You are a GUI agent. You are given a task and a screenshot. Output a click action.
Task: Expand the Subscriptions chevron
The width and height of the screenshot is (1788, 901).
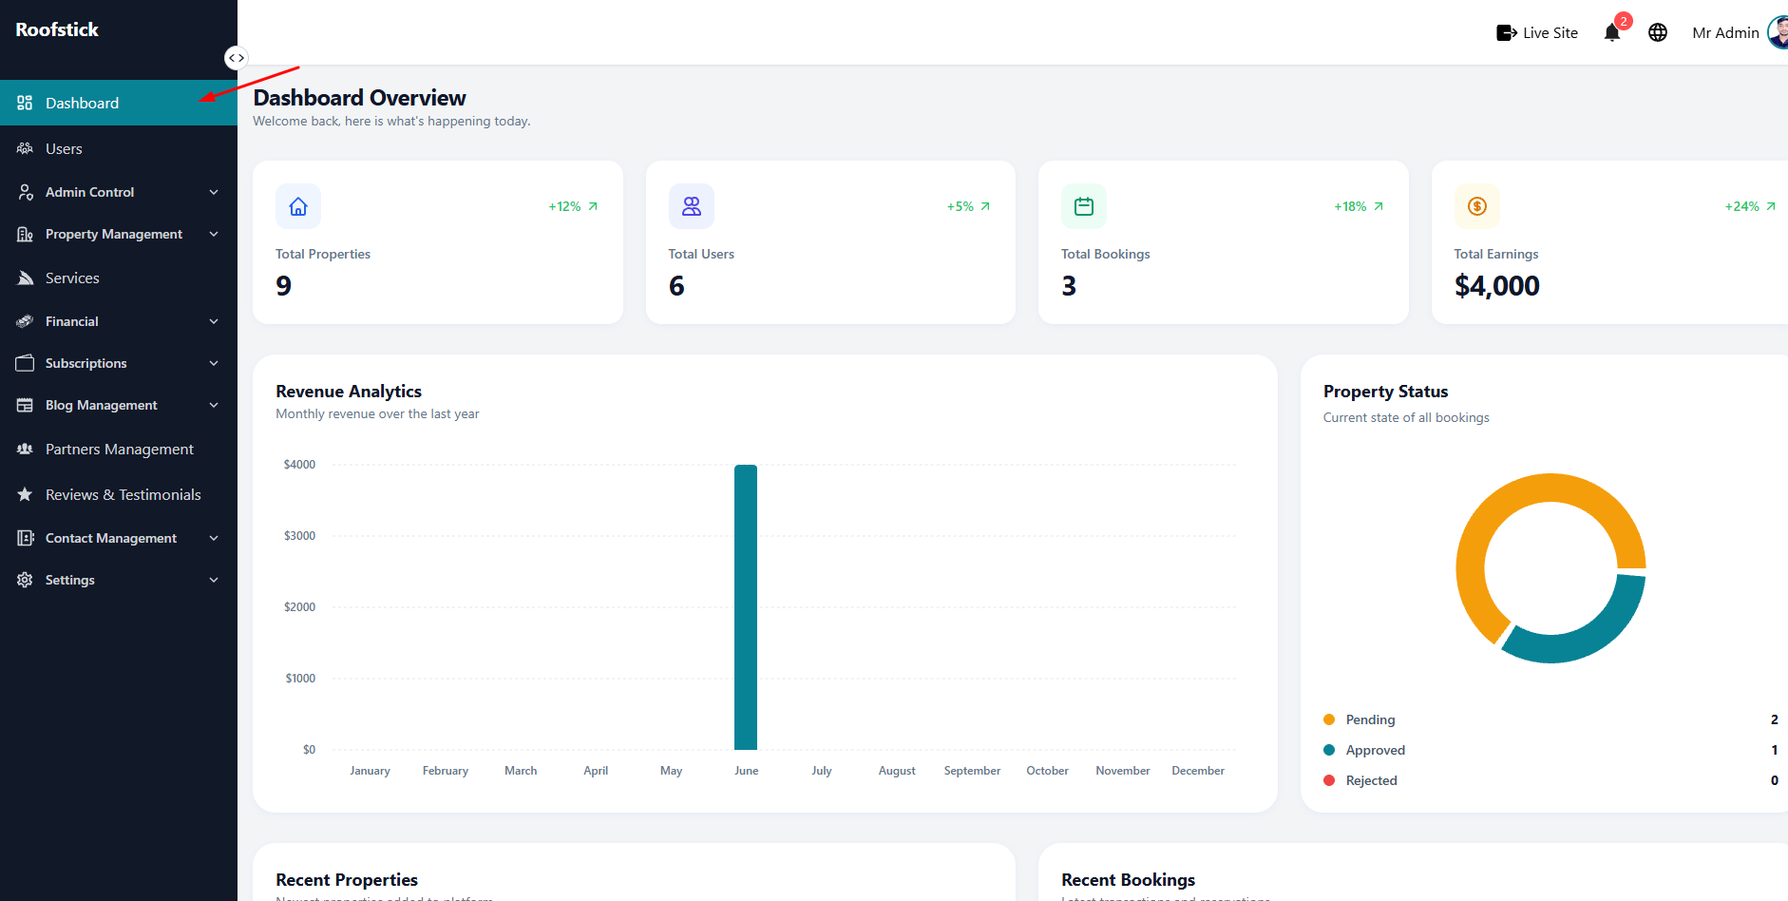214,363
